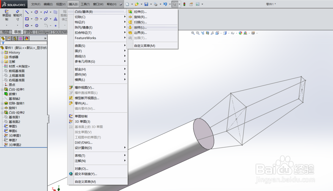Open the dropdown arrow beside New icon
The image size is (333, 191).
(132, 4)
